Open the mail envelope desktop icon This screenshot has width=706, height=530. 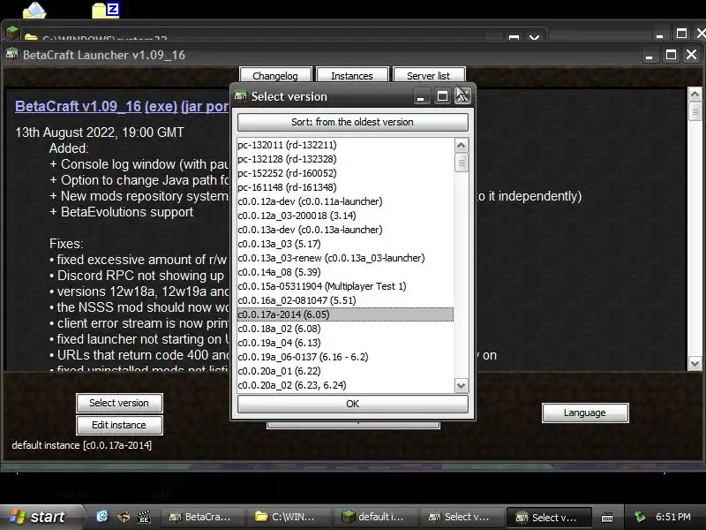tap(34, 10)
